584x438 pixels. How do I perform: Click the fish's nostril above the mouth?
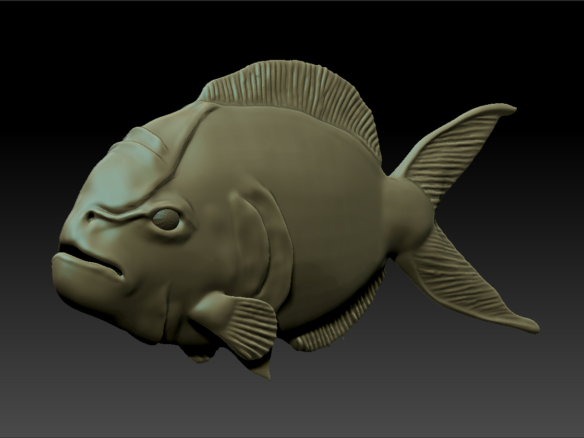tap(91, 217)
